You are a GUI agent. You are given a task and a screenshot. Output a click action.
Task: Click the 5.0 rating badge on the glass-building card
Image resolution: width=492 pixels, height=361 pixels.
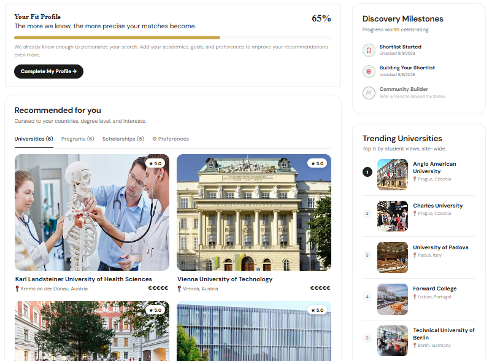[317, 310]
